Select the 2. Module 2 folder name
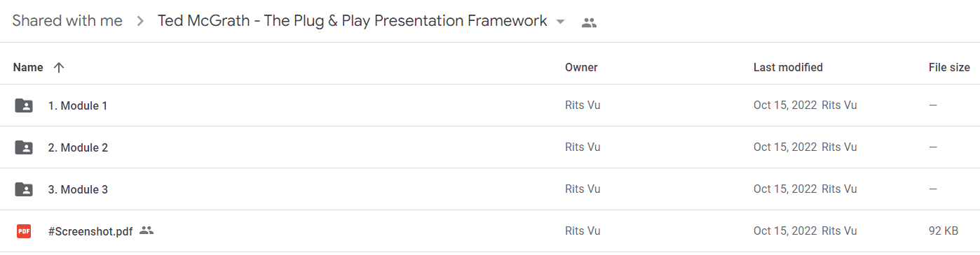Screen dimensions: 980x255 click(x=78, y=147)
